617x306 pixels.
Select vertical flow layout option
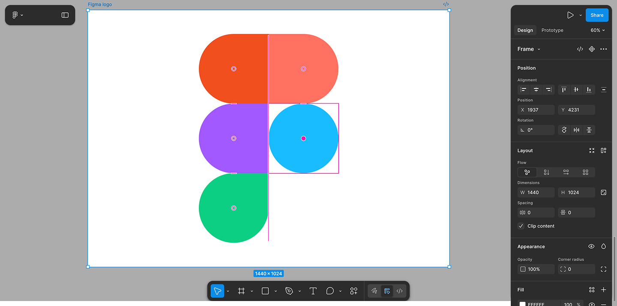pyautogui.click(x=547, y=172)
